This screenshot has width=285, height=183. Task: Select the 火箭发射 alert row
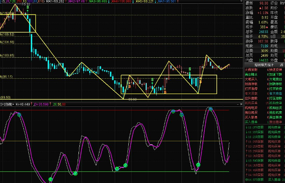pos(257,70)
